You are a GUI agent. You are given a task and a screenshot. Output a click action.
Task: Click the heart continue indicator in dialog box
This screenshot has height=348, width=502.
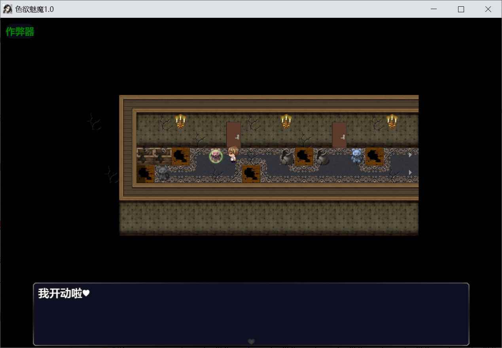pyautogui.click(x=251, y=341)
